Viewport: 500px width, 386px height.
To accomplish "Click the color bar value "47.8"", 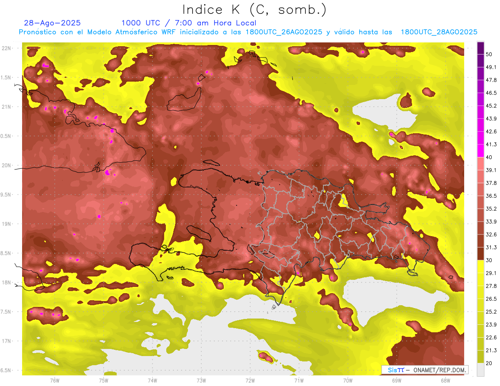I will [x=491, y=80].
